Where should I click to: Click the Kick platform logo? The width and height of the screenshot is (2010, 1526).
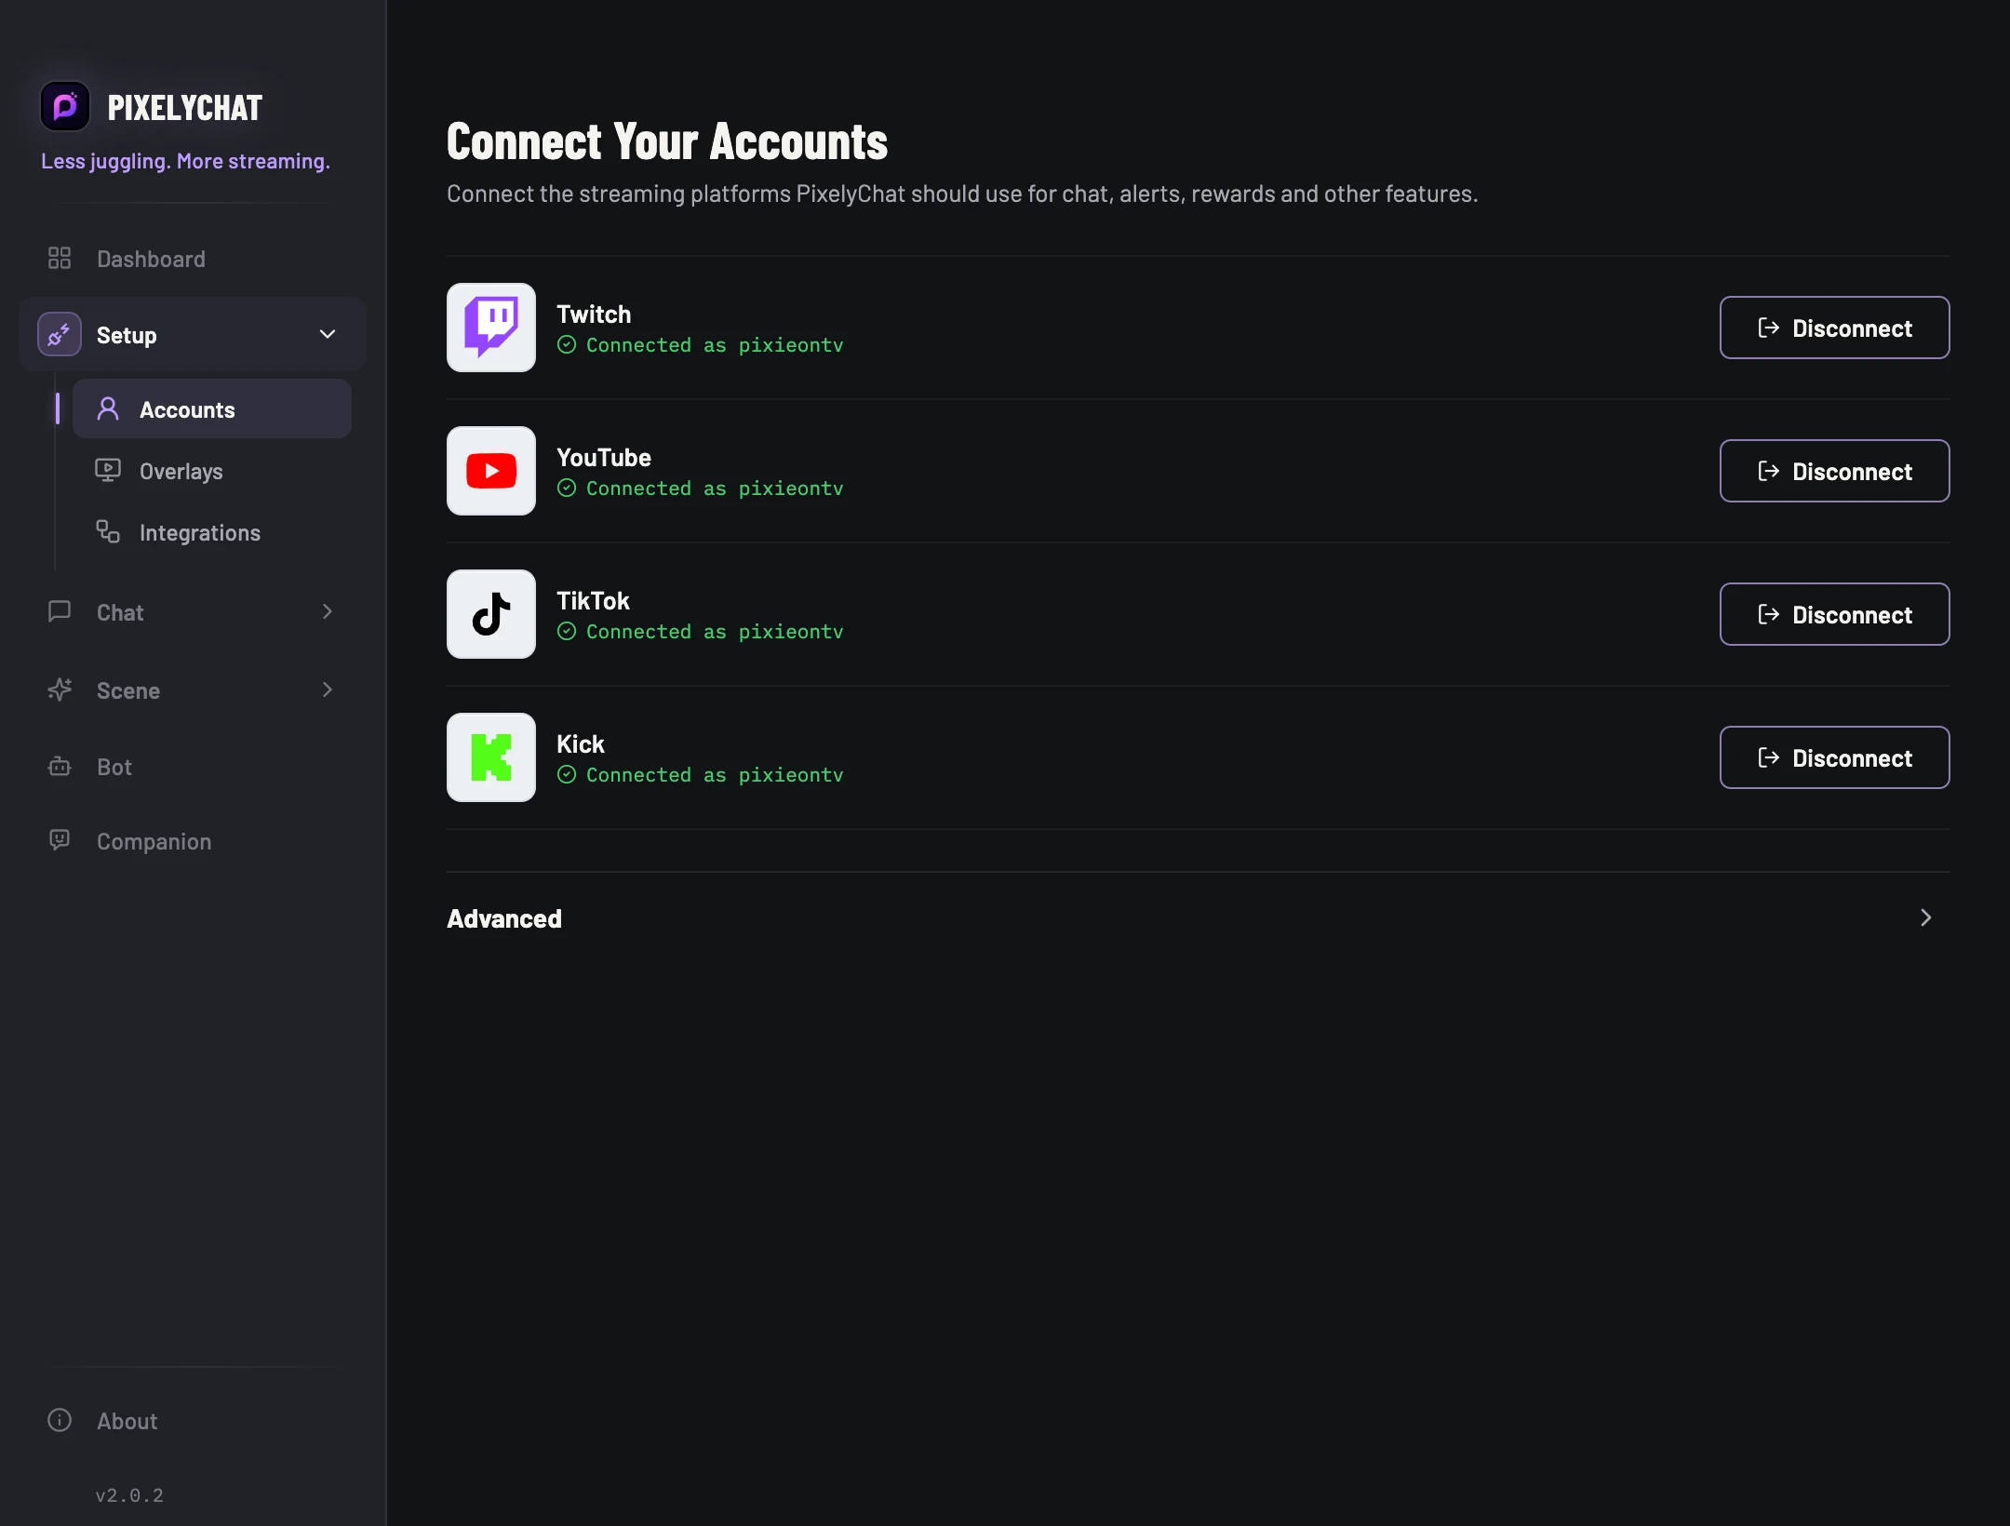[x=491, y=757]
